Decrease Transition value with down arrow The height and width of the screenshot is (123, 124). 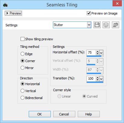(97, 80)
